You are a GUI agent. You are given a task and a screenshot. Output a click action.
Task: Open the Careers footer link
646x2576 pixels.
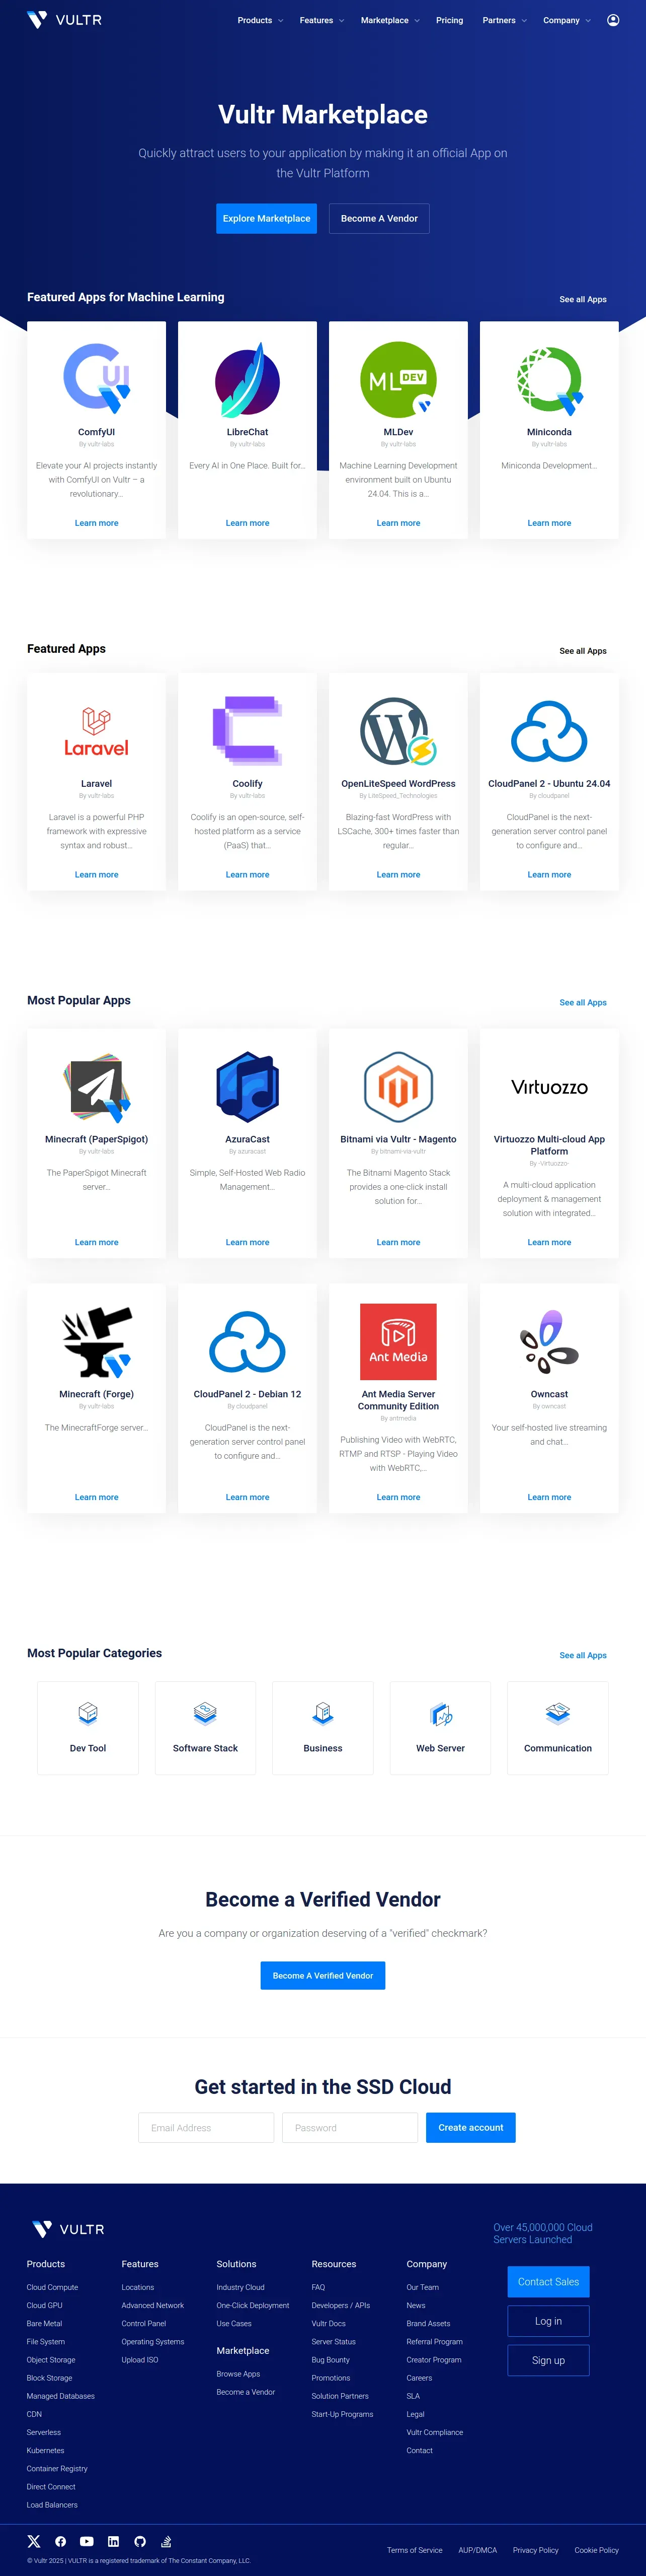[x=420, y=2377]
